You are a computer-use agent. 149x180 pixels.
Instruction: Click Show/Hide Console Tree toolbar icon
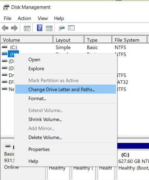coord(27,28)
